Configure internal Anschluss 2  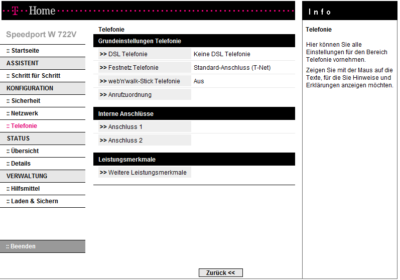125,141
